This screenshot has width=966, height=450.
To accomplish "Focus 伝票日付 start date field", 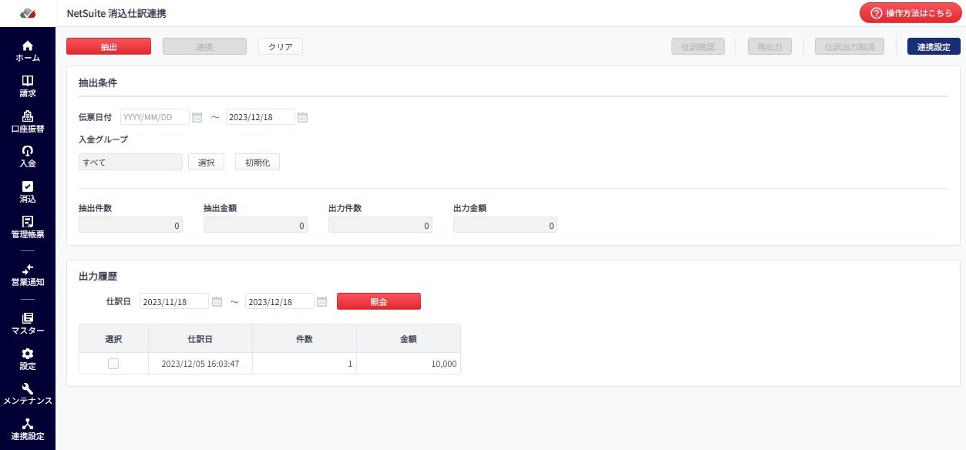I will point(154,117).
